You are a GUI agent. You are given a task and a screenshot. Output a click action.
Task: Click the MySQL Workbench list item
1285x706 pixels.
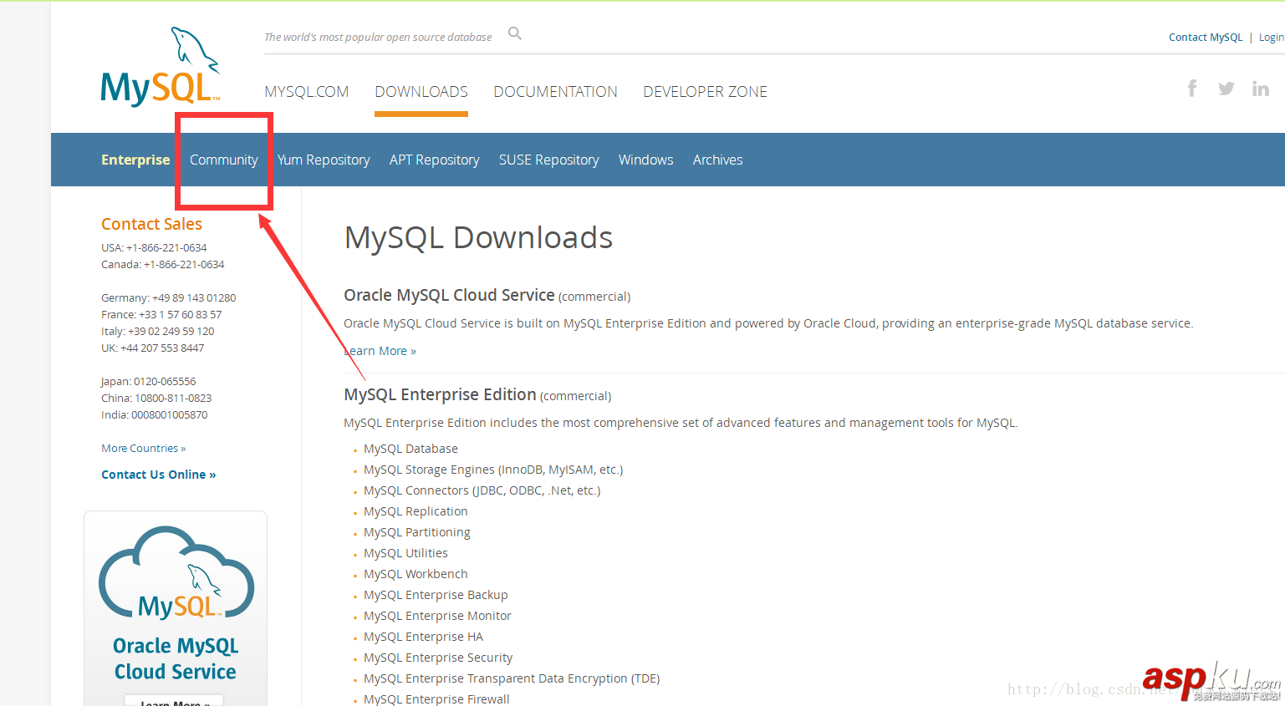coord(416,574)
